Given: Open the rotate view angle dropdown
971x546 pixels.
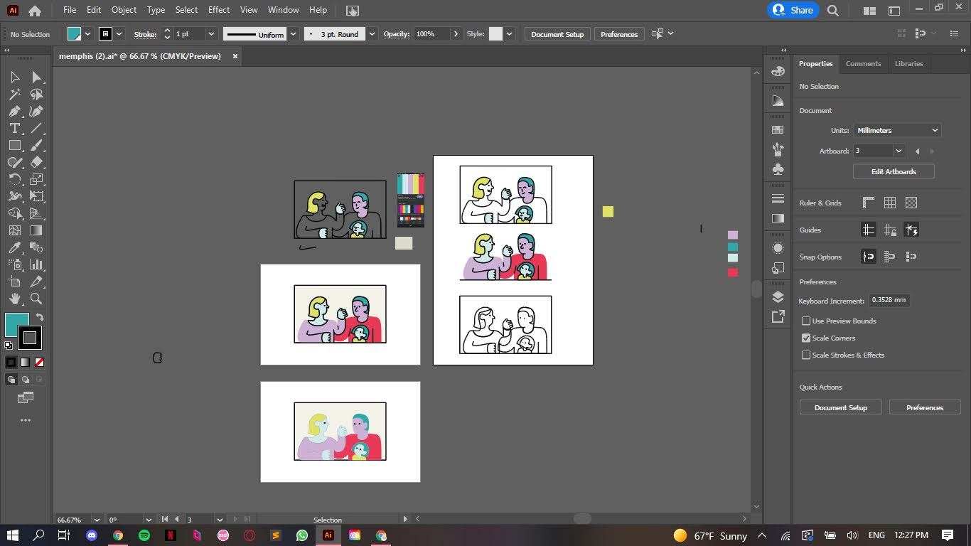Looking at the screenshot, I should point(149,520).
